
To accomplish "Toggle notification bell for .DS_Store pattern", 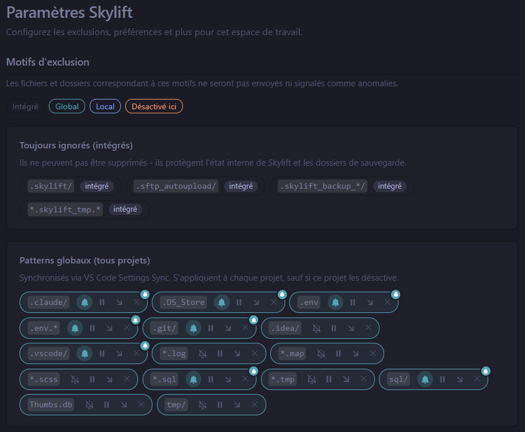I will point(221,303).
